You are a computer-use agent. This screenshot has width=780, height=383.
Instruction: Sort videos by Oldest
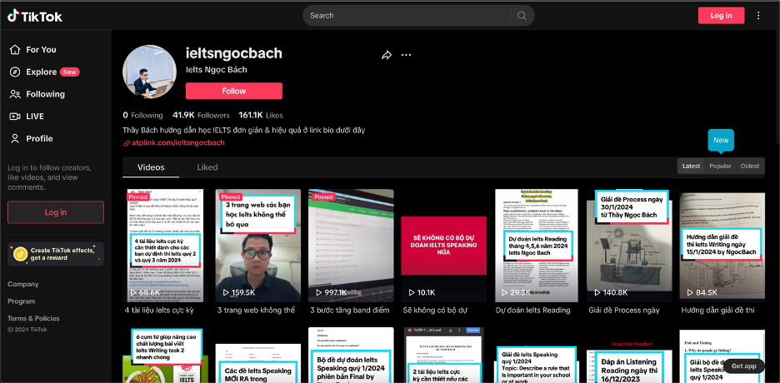[x=750, y=166]
